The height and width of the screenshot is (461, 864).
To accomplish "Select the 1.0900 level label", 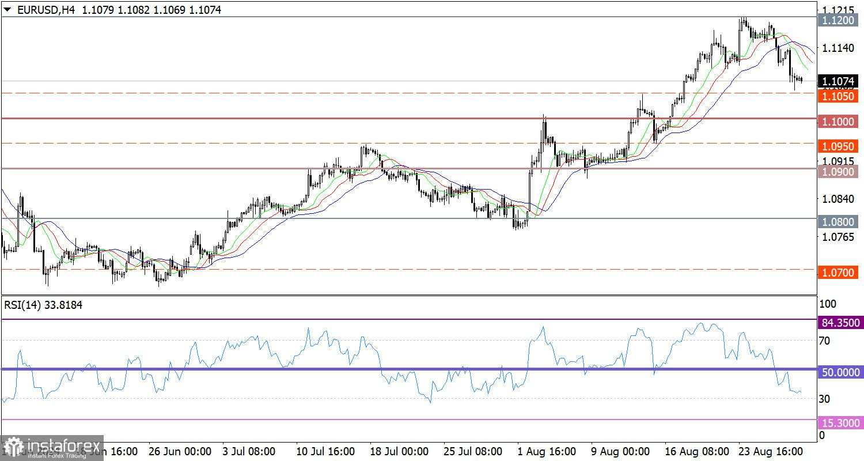I will (x=839, y=172).
